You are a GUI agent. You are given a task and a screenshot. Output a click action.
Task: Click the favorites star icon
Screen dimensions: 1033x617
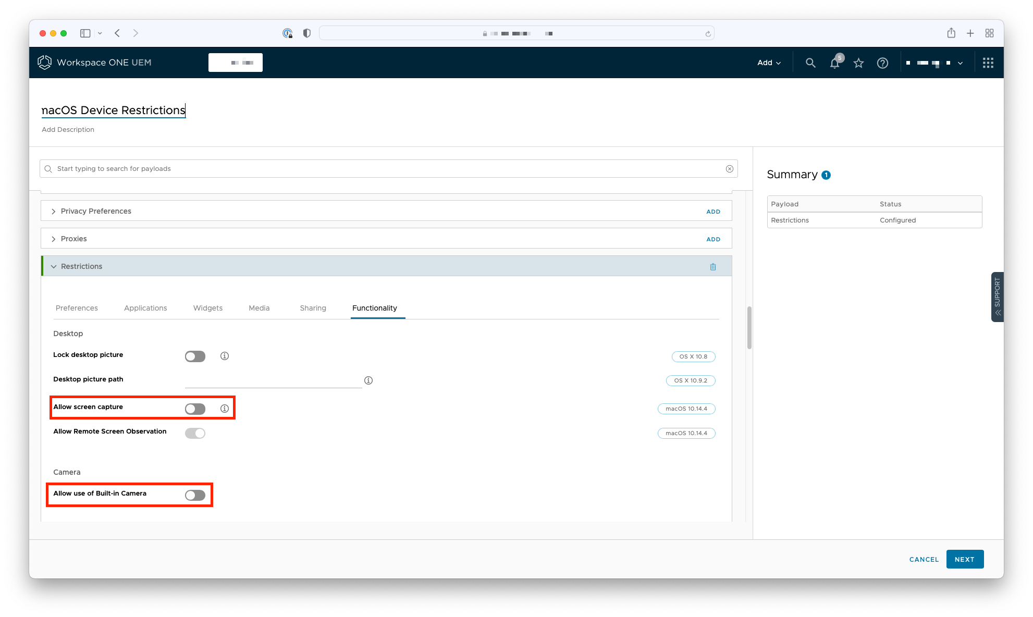[858, 63]
